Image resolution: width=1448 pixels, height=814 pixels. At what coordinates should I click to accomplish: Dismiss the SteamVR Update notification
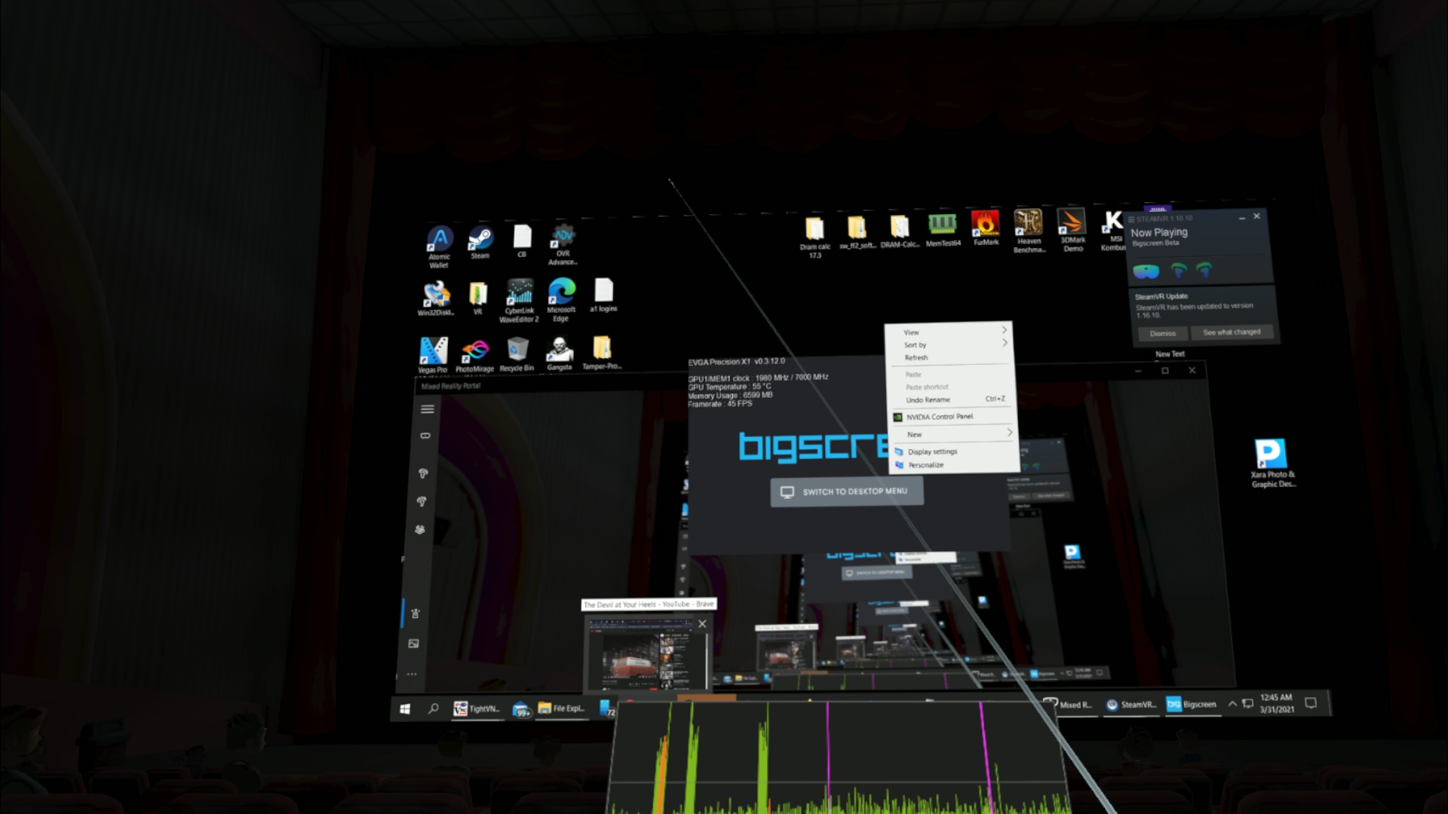click(1162, 333)
